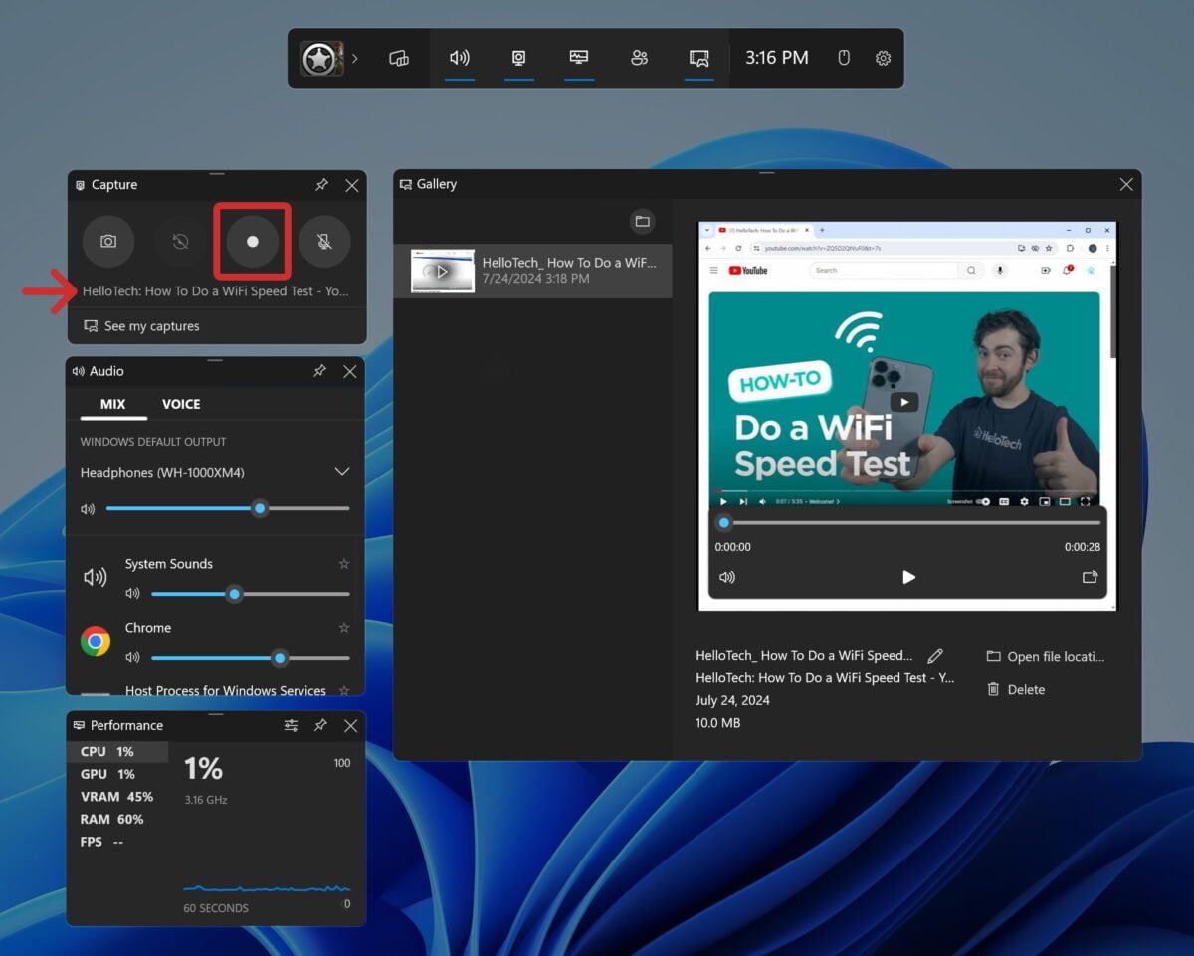This screenshot has height=956, width=1194.
Task: Open the Looking for Group people icon
Action: coord(640,57)
